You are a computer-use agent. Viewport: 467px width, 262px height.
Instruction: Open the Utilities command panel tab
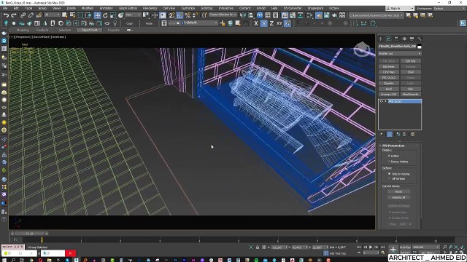[x=420, y=39]
